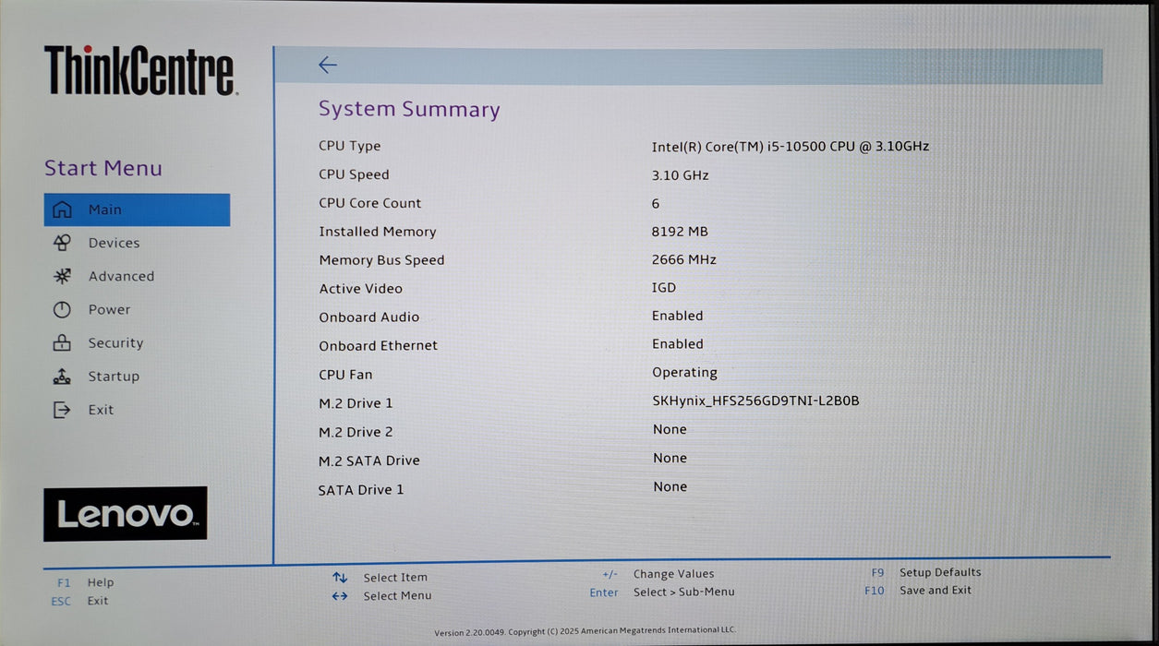Screen dimensions: 1159x646
Task: Click the M.2 Drive 2 None value
Action: pyautogui.click(x=670, y=430)
